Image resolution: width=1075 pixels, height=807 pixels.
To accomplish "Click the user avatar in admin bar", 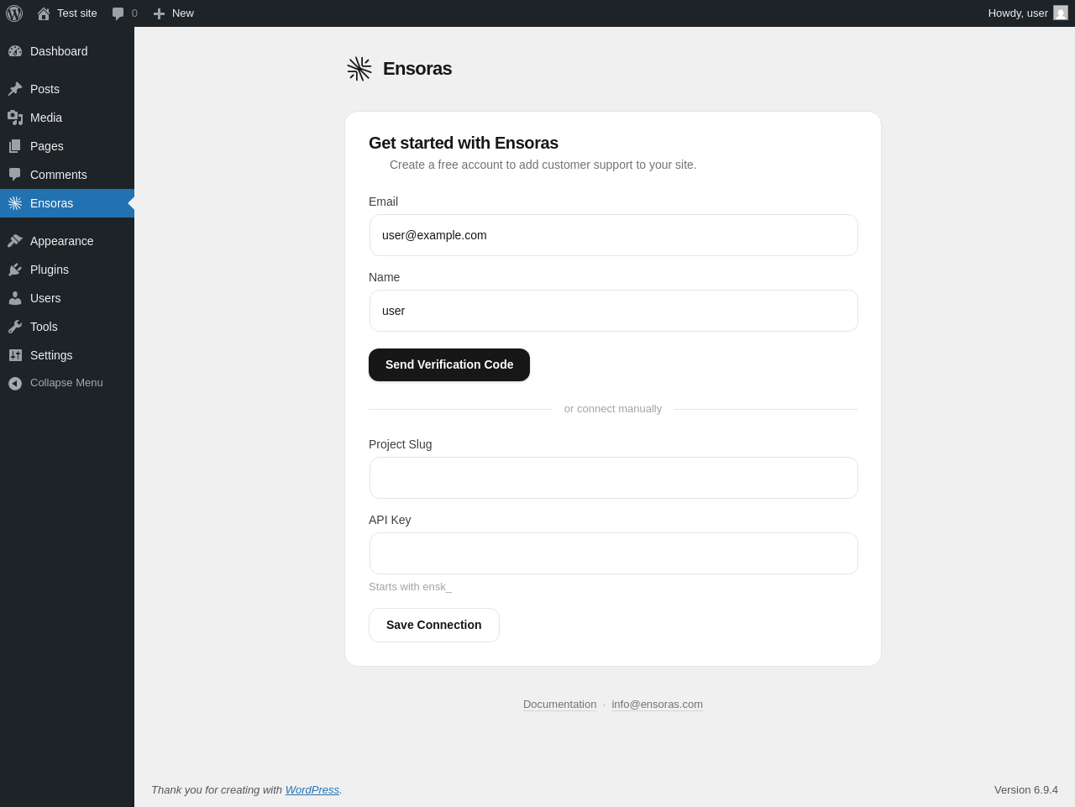I will [x=1061, y=13].
